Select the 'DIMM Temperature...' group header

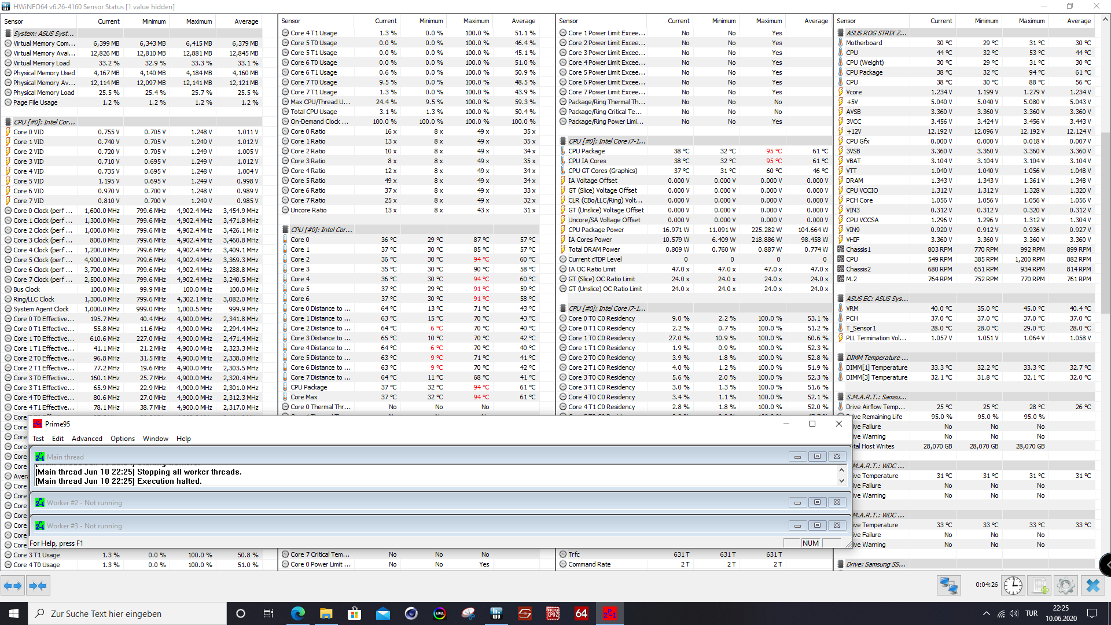pyautogui.click(x=965, y=358)
